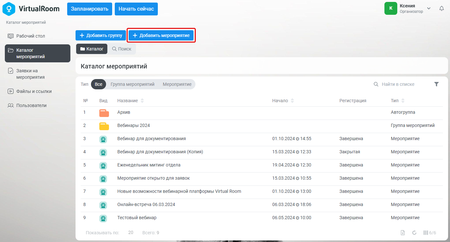The height and width of the screenshot is (242, 450).
Task: Select the Все type filter
Action: tap(99, 84)
